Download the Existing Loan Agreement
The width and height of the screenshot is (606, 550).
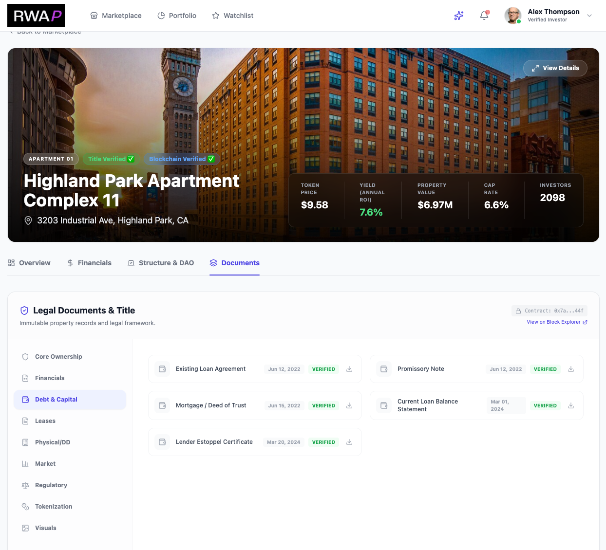tap(349, 369)
